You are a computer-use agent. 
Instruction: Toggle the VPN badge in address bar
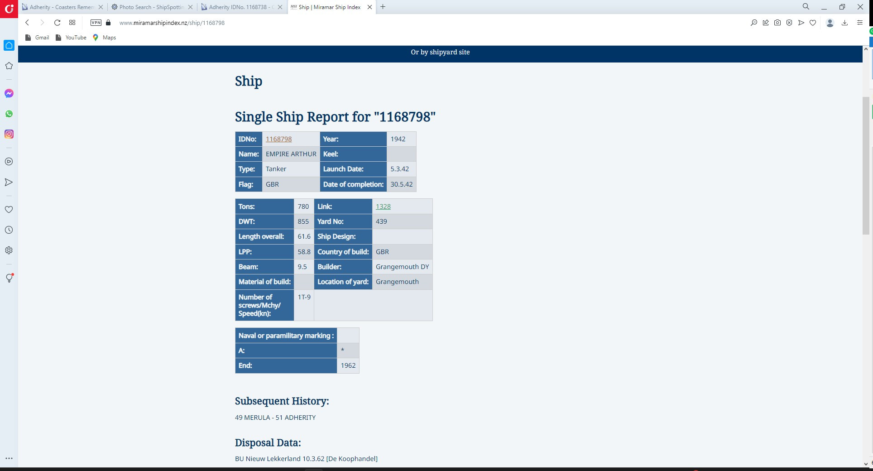[x=96, y=23]
